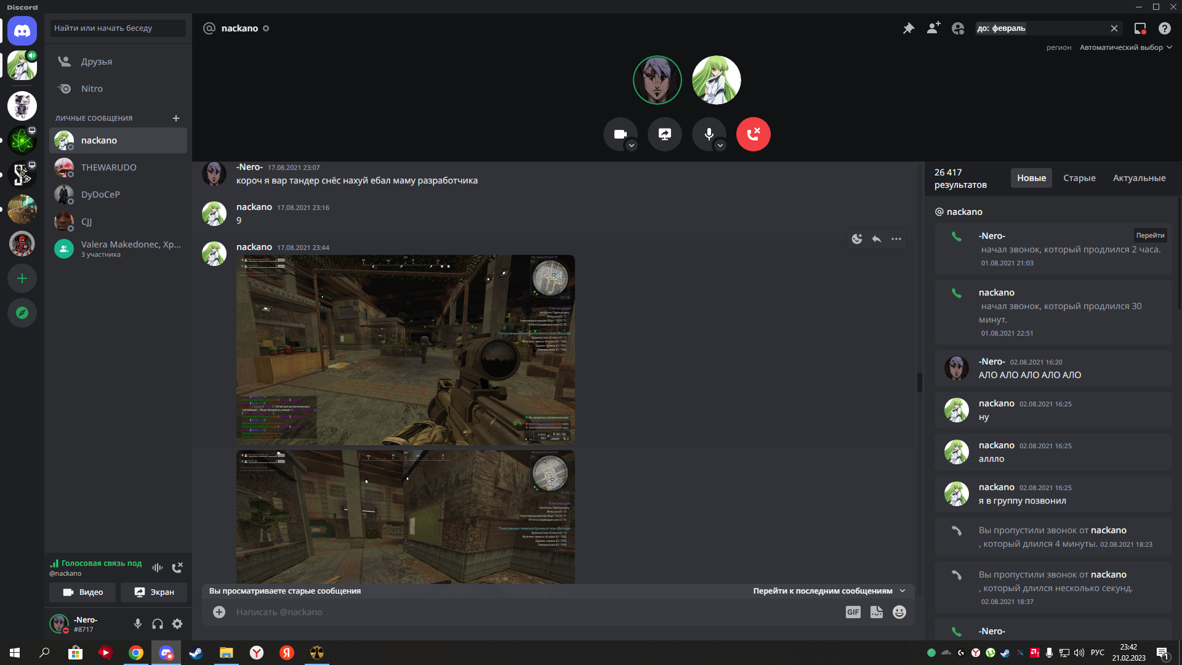Open Steam from taskbar
The width and height of the screenshot is (1182, 665).
click(x=196, y=653)
